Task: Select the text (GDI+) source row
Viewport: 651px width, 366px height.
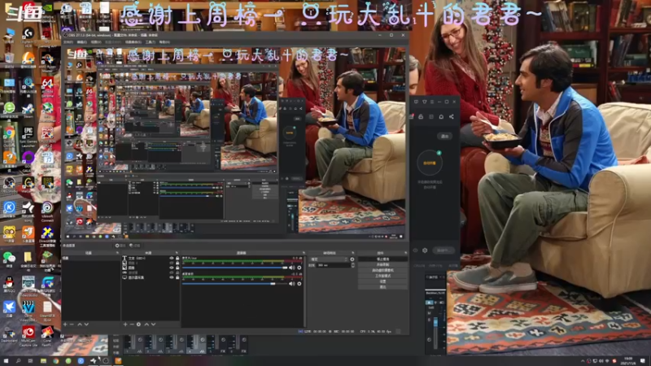Action: tap(151, 258)
